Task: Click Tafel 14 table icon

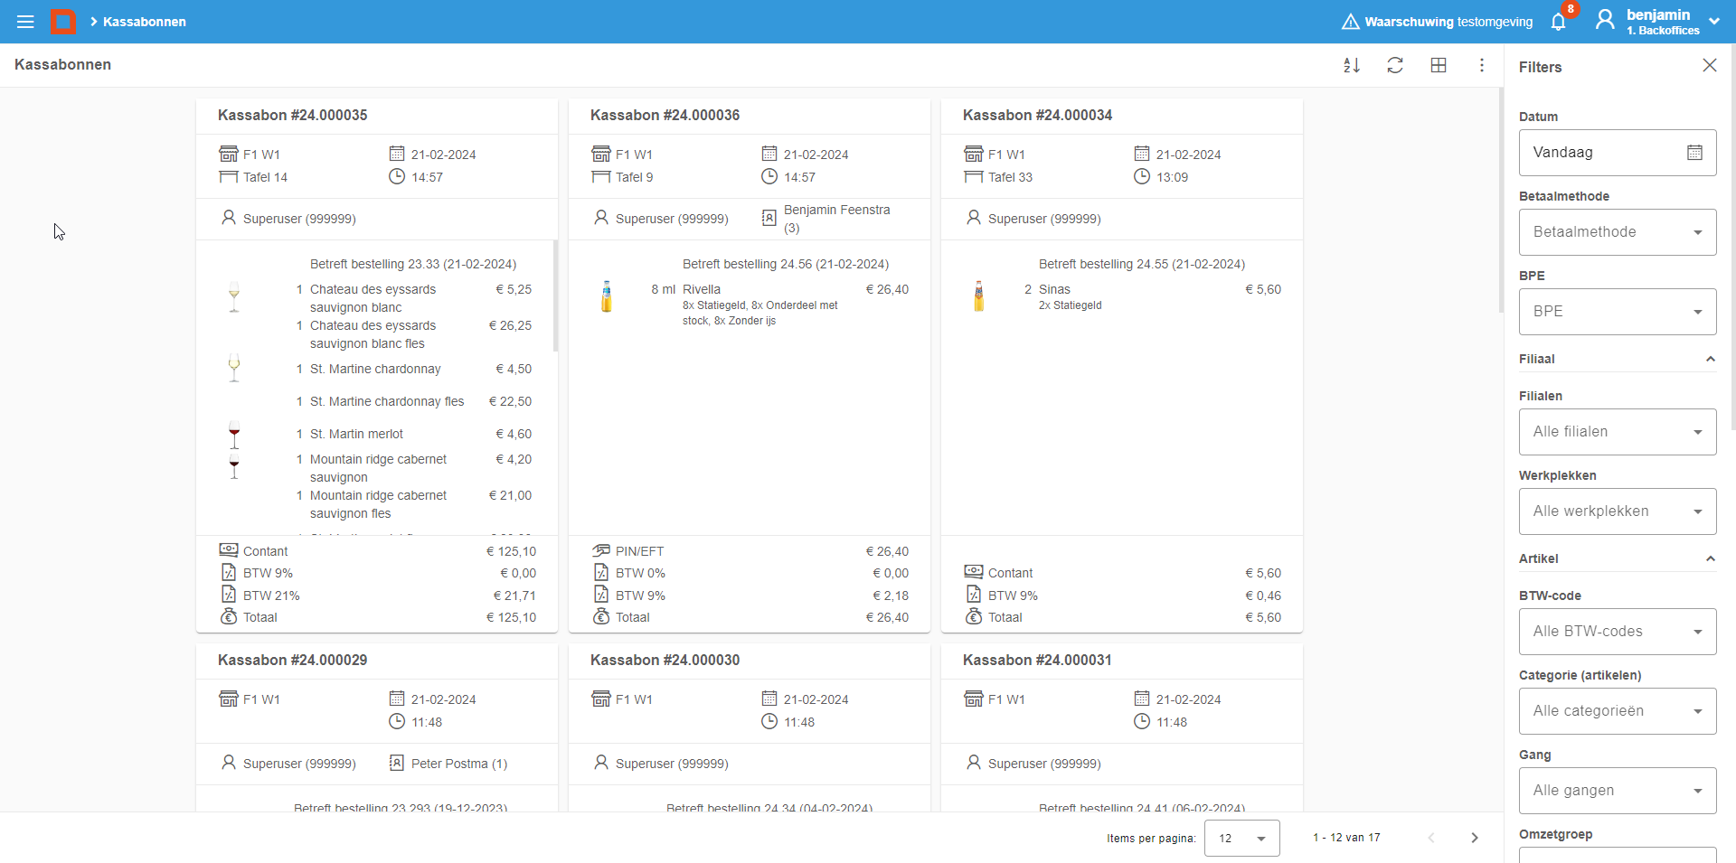Action: click(x=229, y=177)
